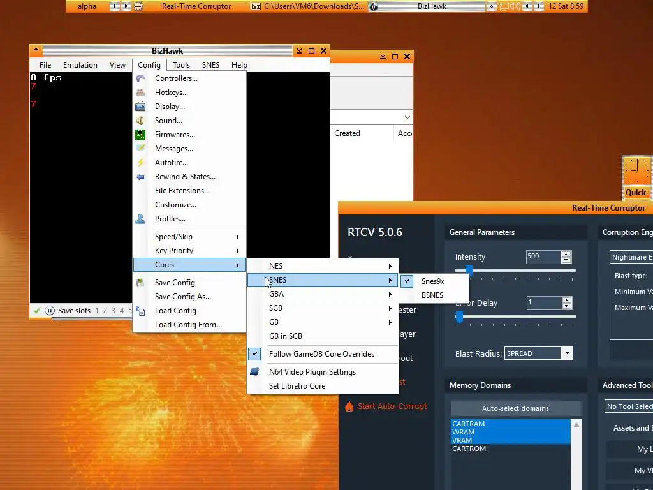
Task: Expand the Key Priority submenu
Action: click(x=189, y=250)
